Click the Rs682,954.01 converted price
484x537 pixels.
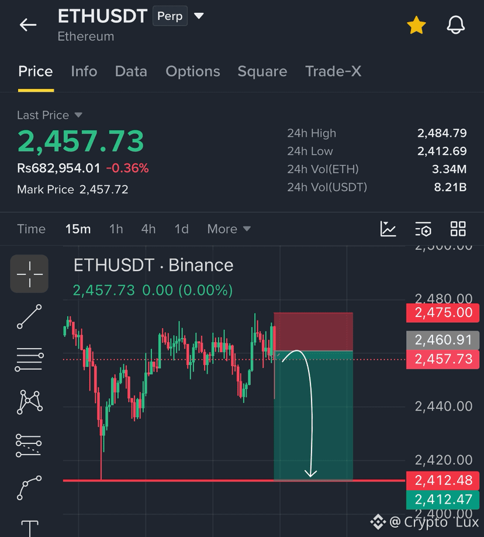[x=58, y=168]
